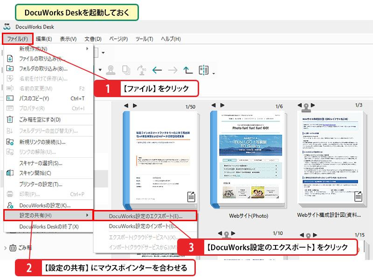The image size is (373, 280).
Task: Go to previous page of 1/15 document
Action: (302, 235)
